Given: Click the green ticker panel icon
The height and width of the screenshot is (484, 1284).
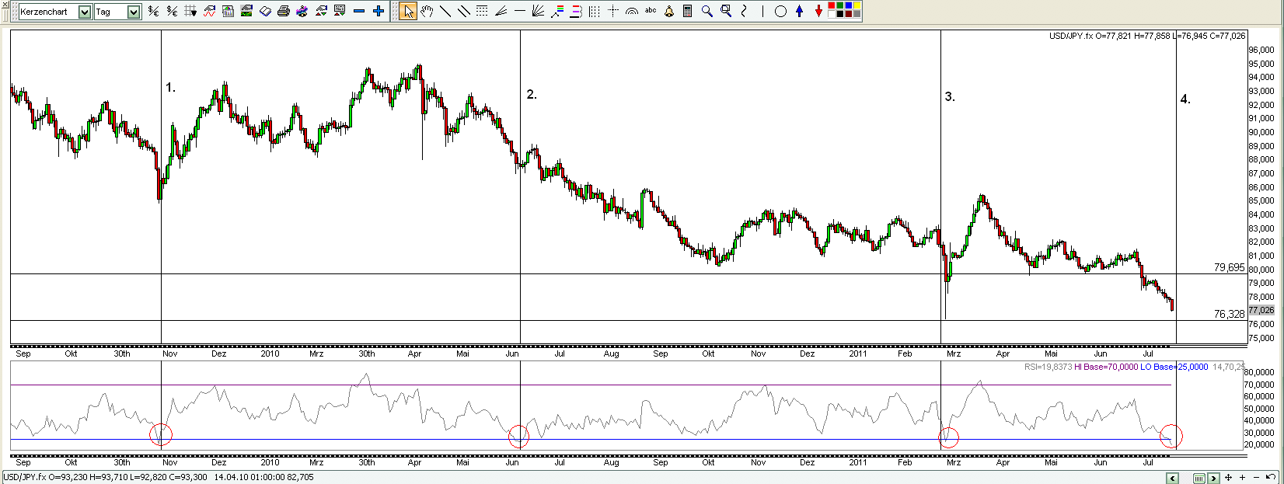Looking at the screenshot, I should pyautogui.click(x=246, y=11).
